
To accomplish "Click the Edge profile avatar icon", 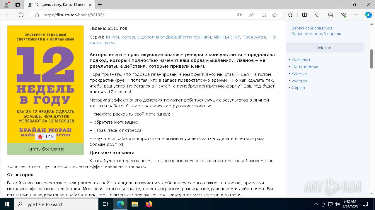I will coord(6,5).
